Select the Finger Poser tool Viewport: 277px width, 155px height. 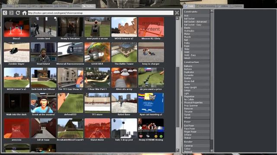point(196,132)
